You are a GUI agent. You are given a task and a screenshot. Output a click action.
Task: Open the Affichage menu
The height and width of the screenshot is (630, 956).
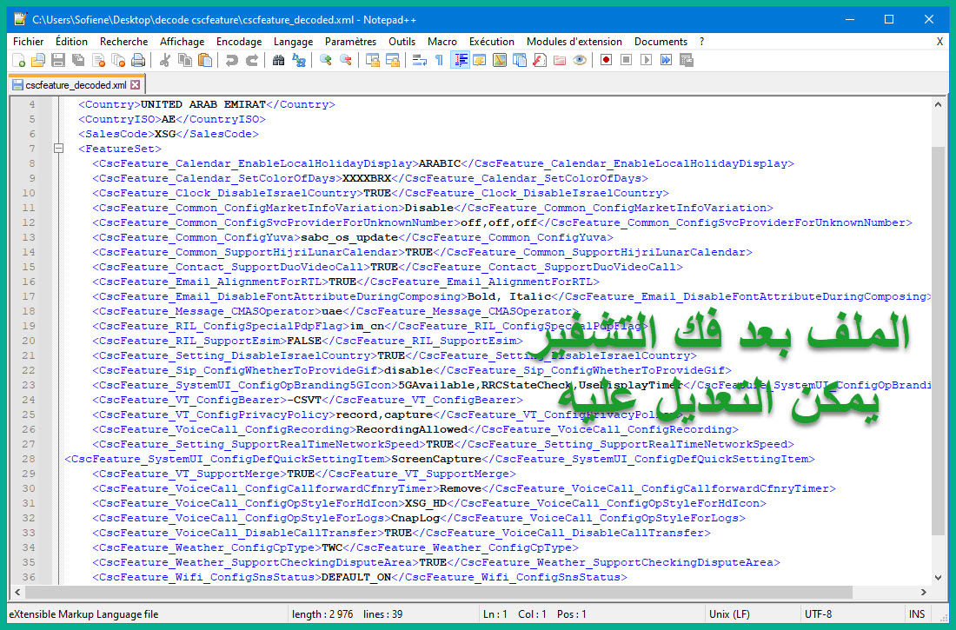coord(183,42)
